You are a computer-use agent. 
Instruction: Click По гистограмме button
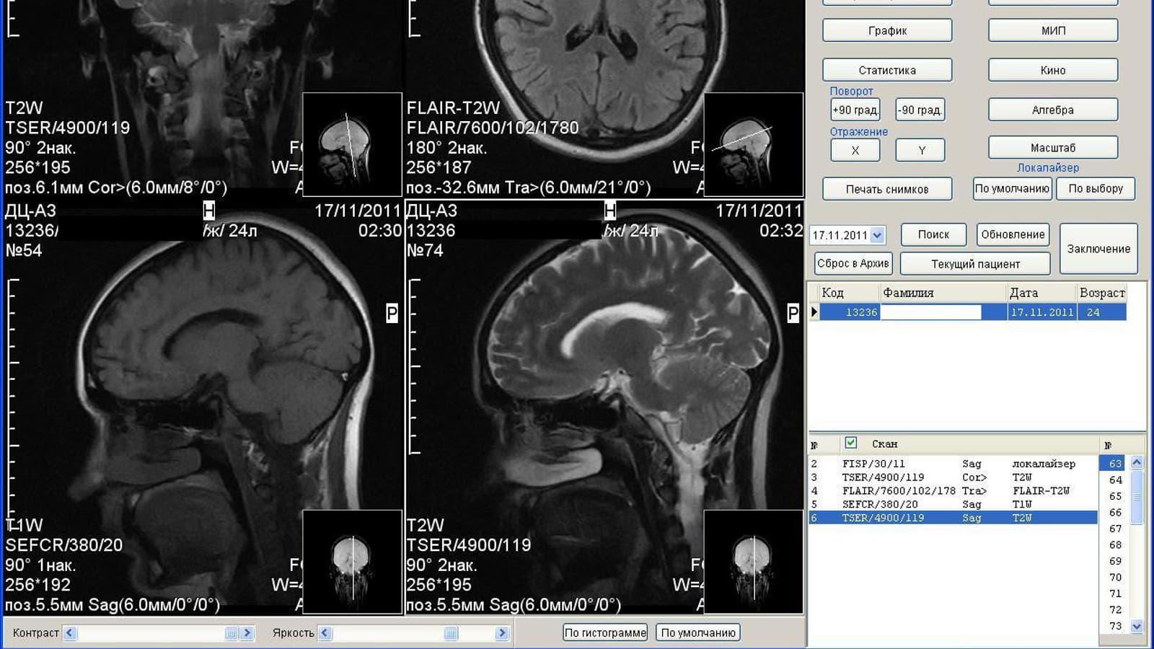click(604, 632)
